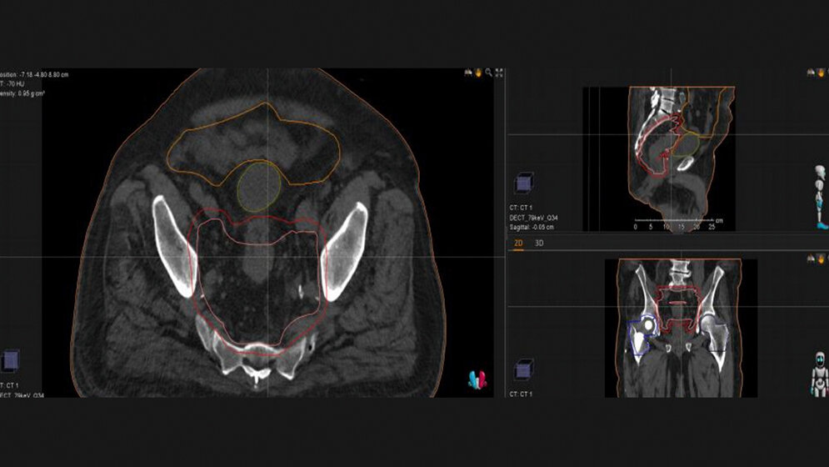Click the axial view orientation feet icon
This screenshot has height=467, width=829.
pyautogui.click(x=475, y=379)
